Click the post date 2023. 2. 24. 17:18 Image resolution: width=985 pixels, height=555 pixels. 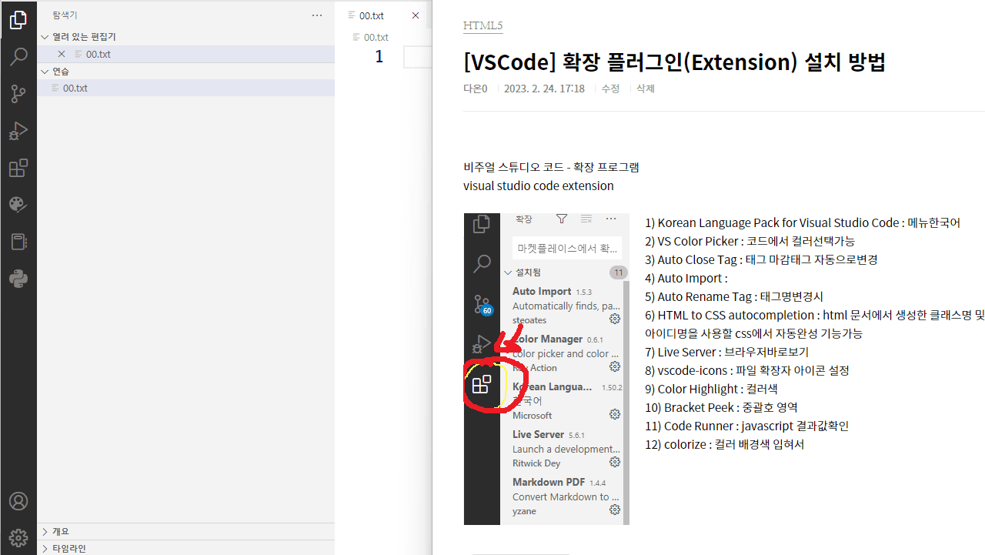(544, 89)
